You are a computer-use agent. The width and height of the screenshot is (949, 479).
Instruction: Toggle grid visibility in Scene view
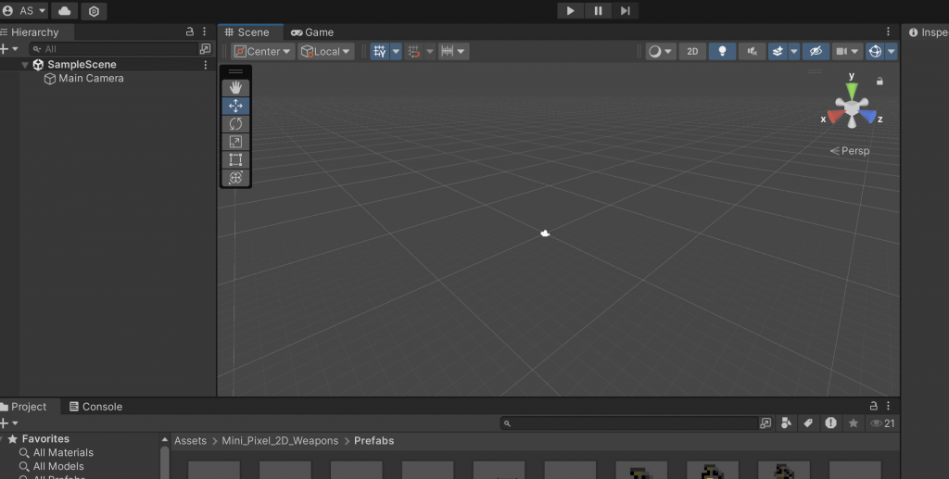[x=379, y=51]
